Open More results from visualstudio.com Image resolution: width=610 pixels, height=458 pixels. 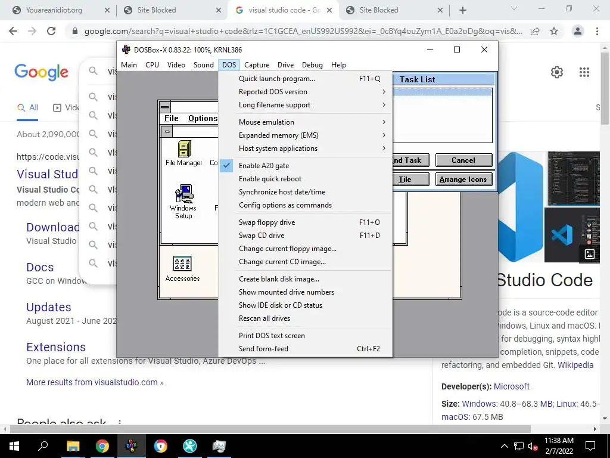(x=95, y=382)
